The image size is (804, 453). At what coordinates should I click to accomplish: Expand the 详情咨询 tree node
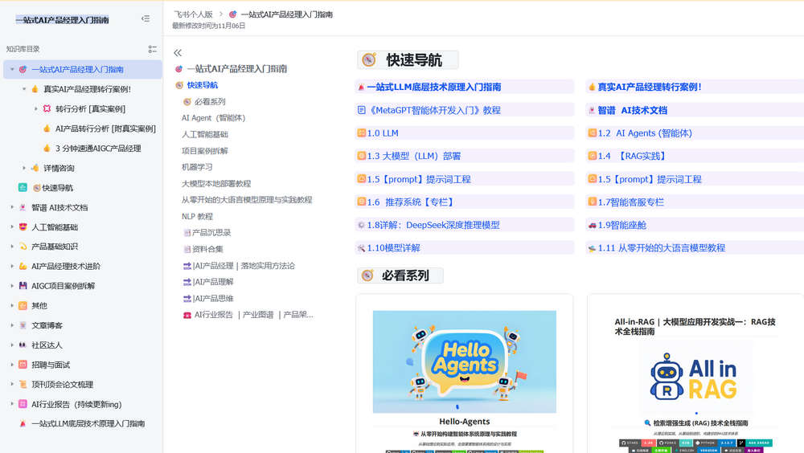pyautogui.click(x=24, y=168)
